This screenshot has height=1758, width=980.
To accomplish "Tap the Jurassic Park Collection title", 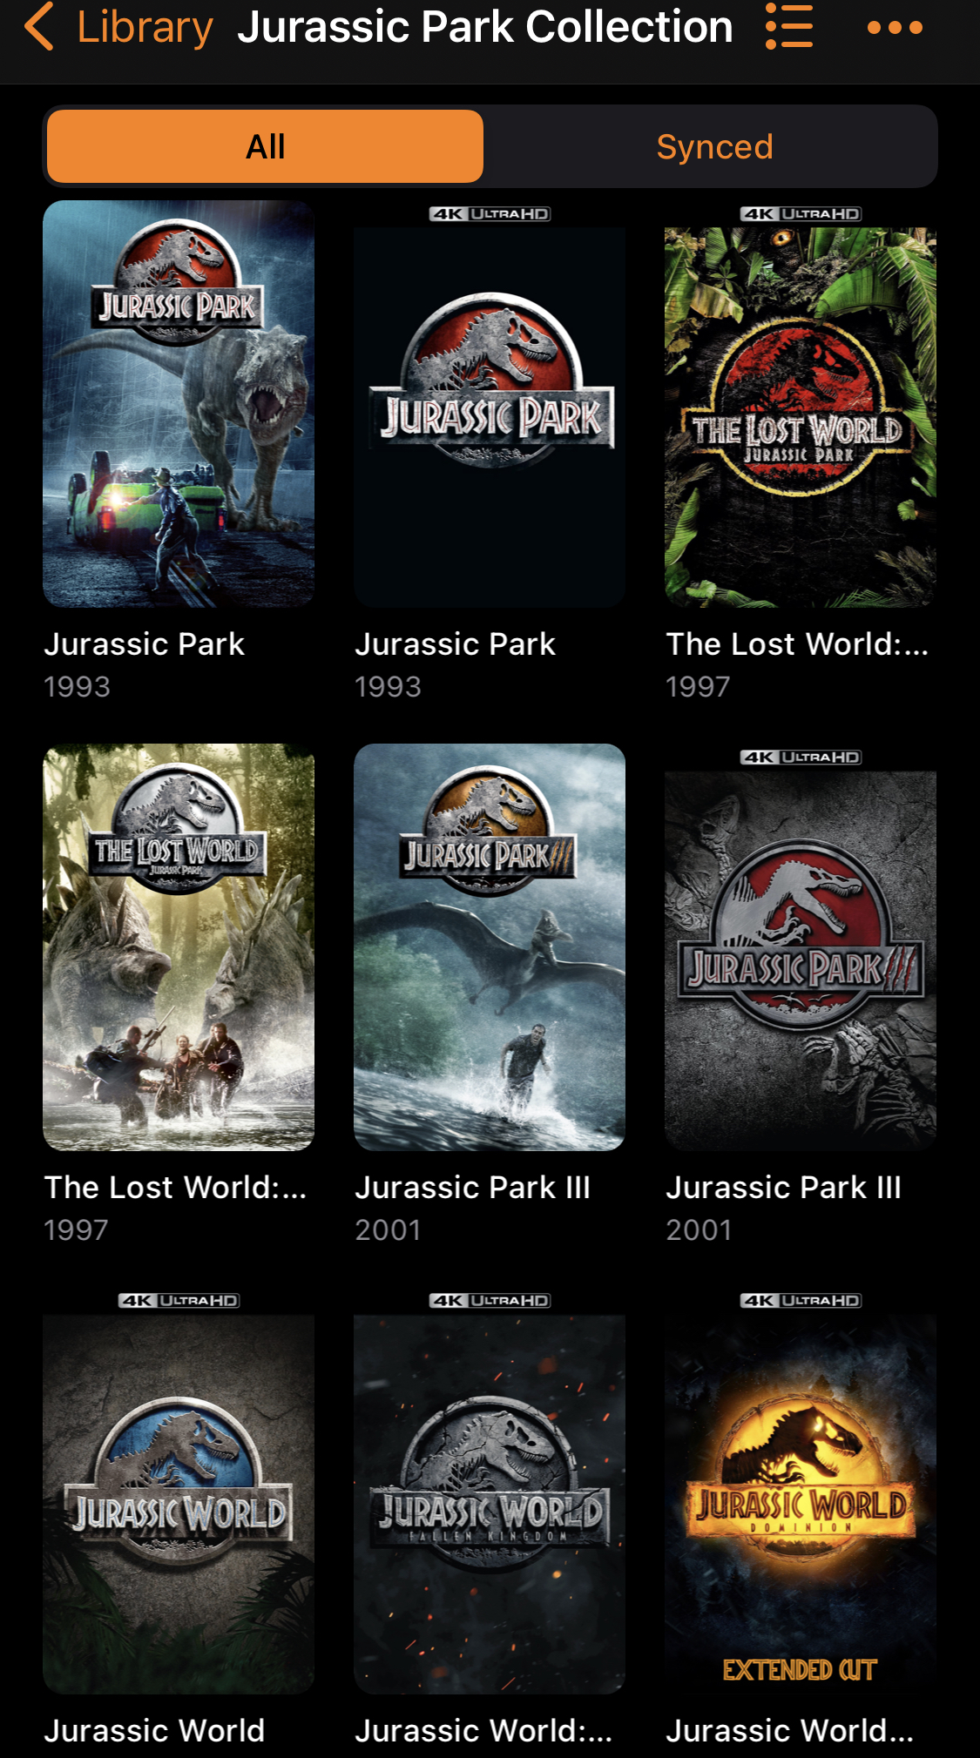I will [485, 27].
